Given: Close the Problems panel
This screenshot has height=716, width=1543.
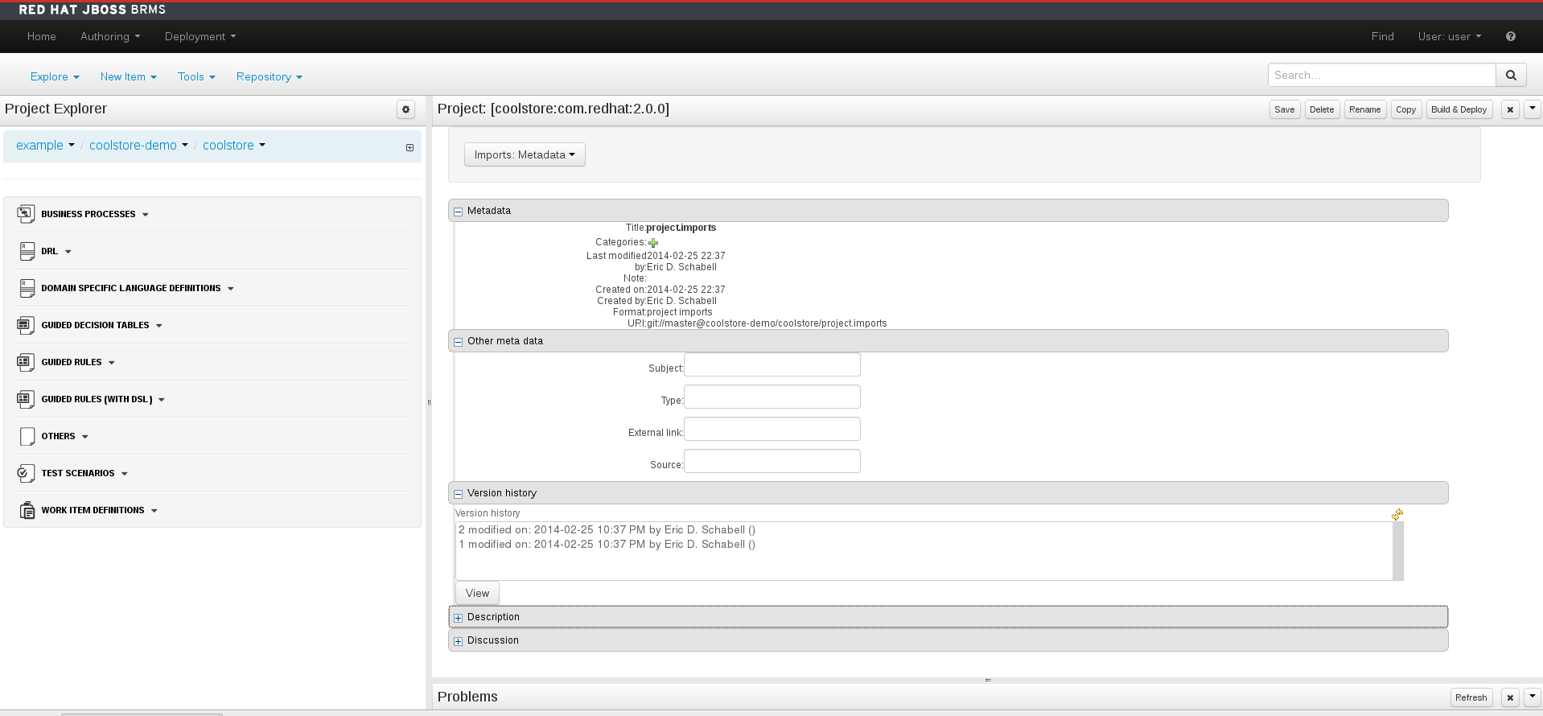Looking at the screenshot, I should 1510,697.
